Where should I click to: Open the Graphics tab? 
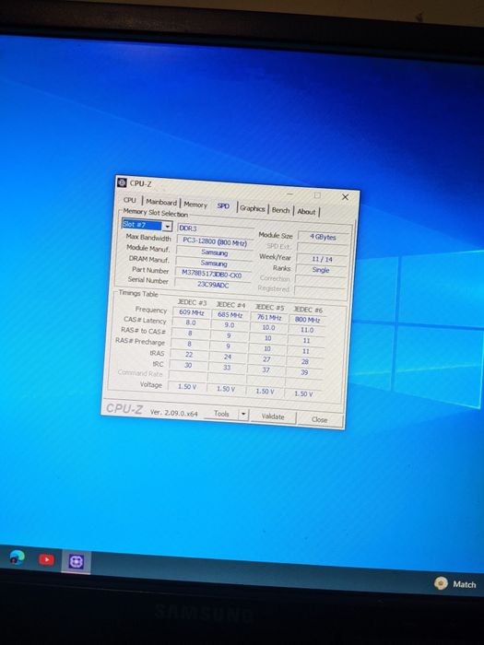pos(253,208)
